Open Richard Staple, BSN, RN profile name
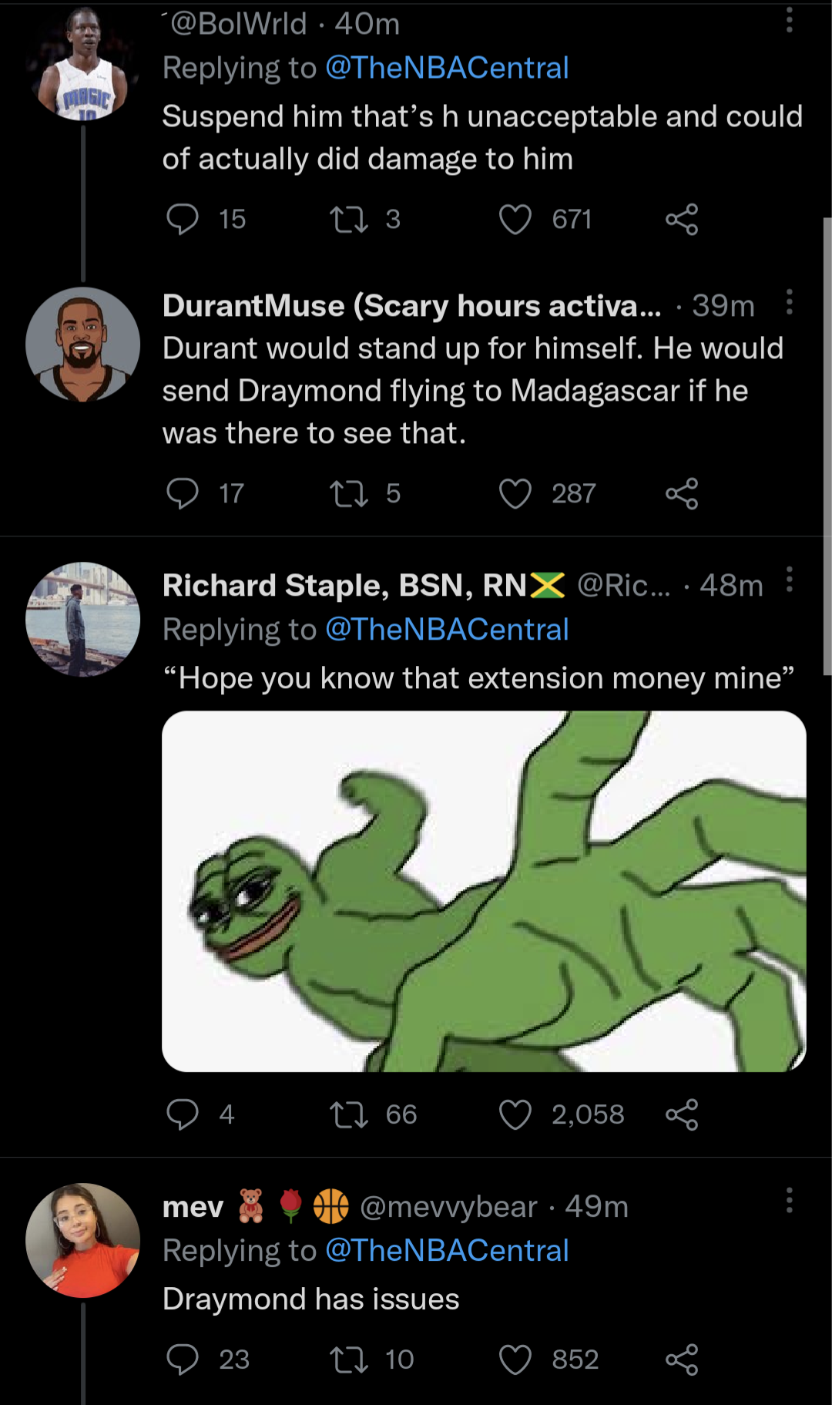 pos(344,586)
